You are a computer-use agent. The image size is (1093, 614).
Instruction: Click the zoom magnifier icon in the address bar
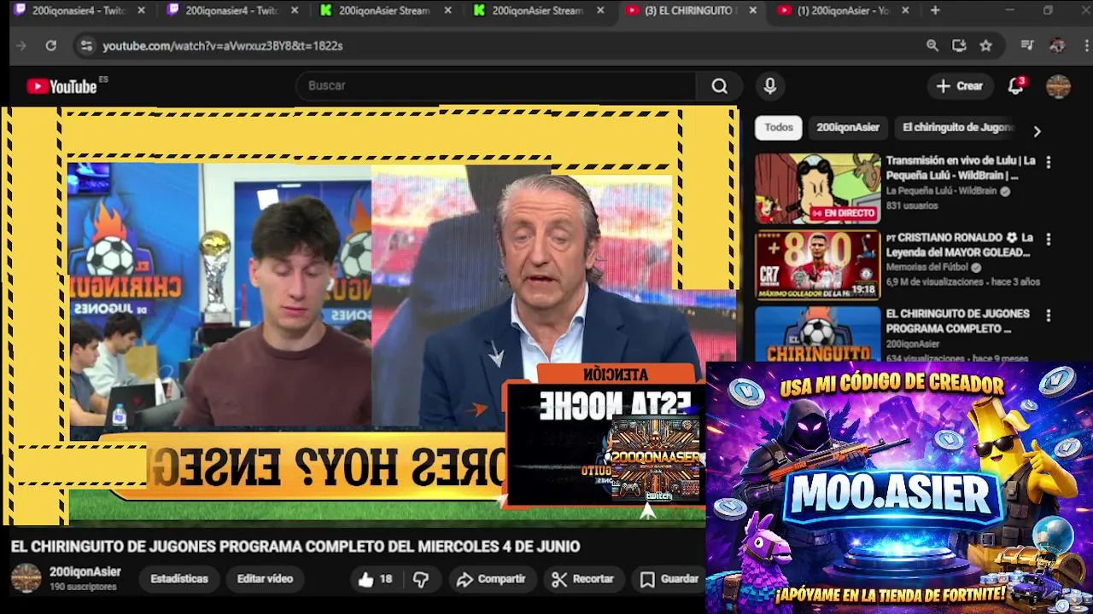(x=932, y=46)
